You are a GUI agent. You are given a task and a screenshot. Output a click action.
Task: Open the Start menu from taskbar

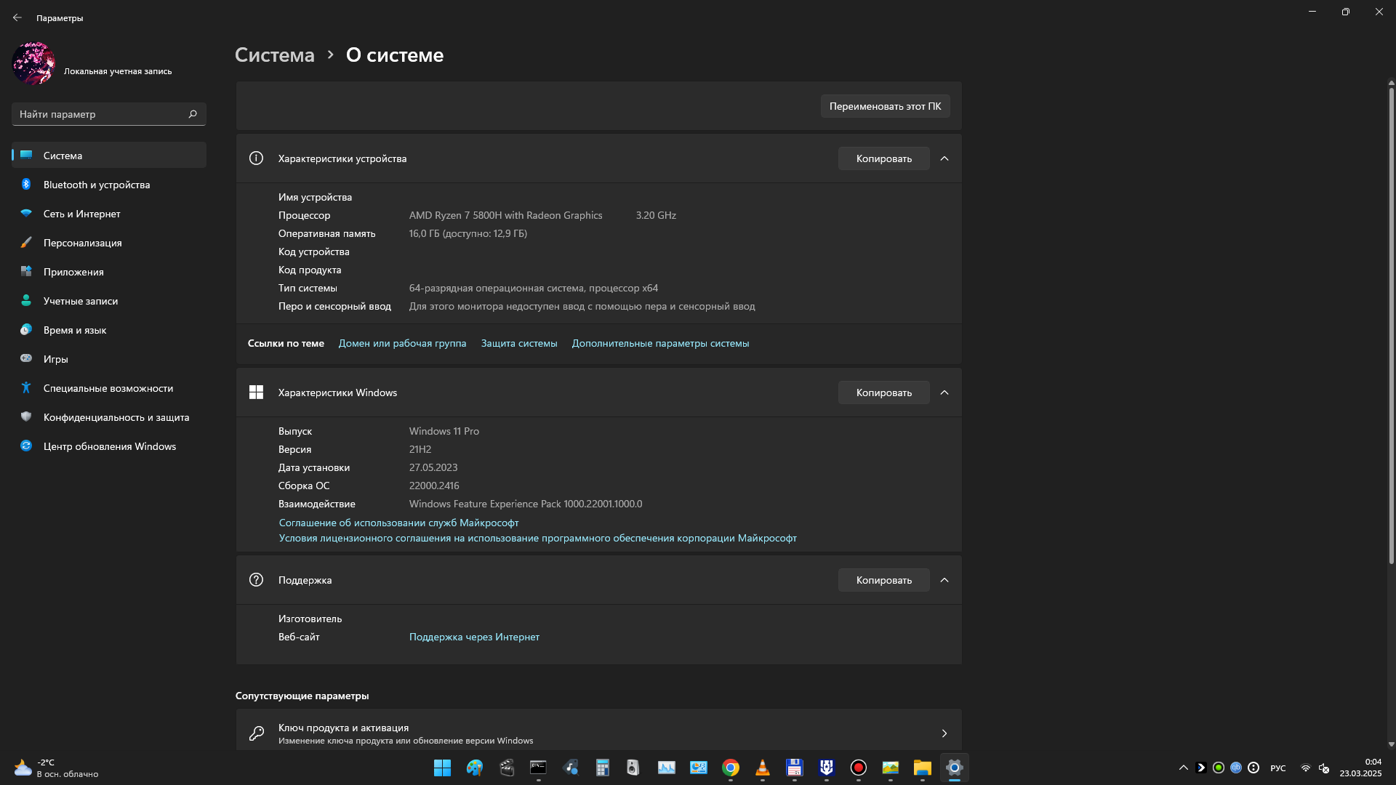[442, 768]
